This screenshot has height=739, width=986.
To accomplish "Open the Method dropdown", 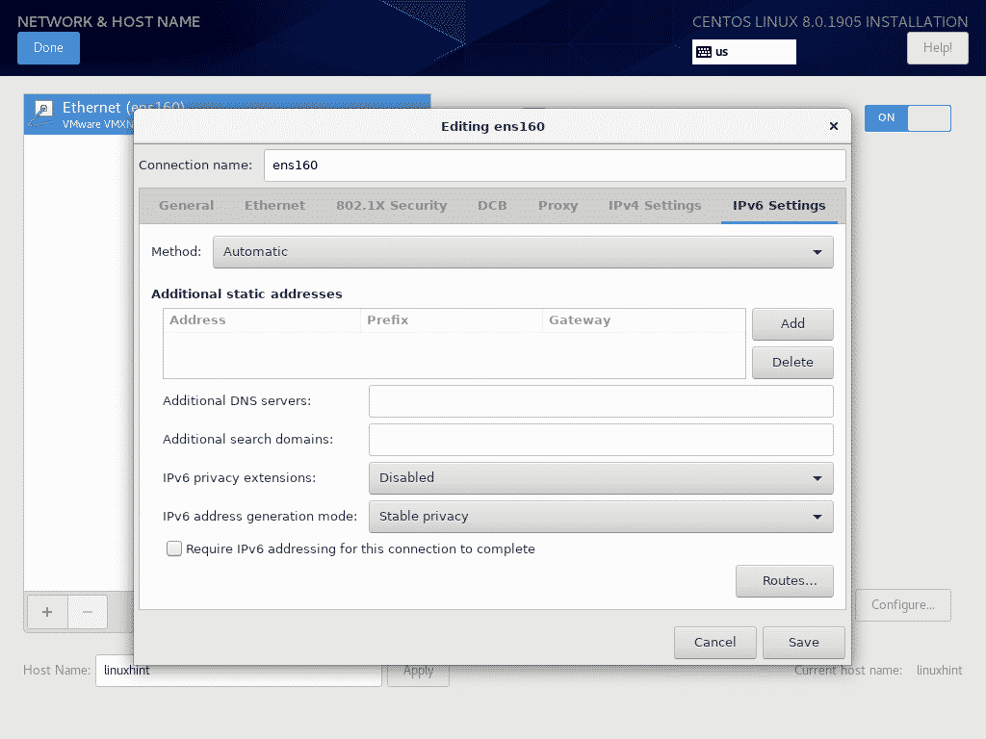I will [523, 252].
